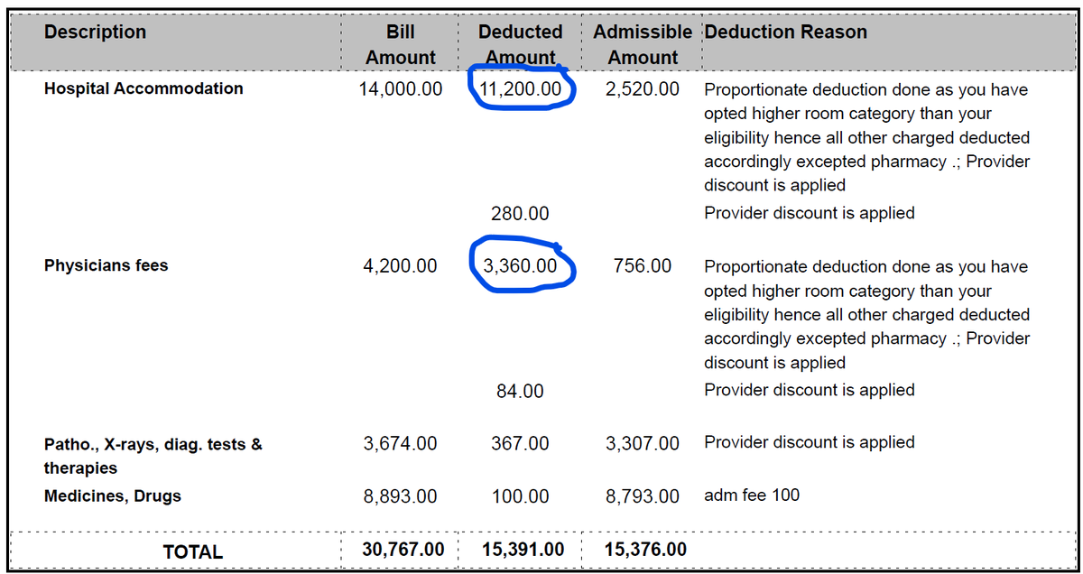Click the 756.00 admissible amount

click(x=643, y=266)
